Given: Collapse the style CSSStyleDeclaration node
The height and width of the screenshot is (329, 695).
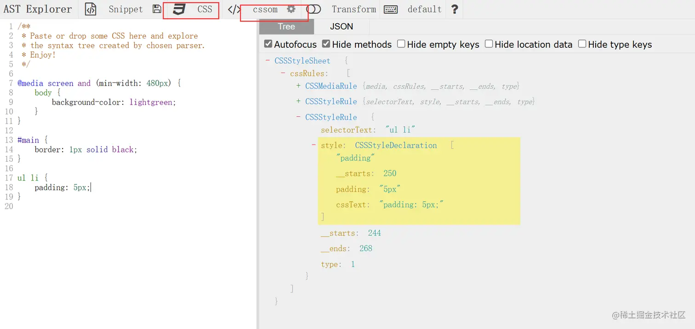Looking at the screenshot, I should [314, 145].
